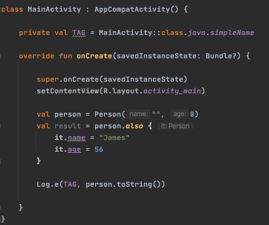Image resolution: width=269 pixels, height=225 pixels.
Task: Click 'val' on the TAG declaration line
Action: click(61, 33)
